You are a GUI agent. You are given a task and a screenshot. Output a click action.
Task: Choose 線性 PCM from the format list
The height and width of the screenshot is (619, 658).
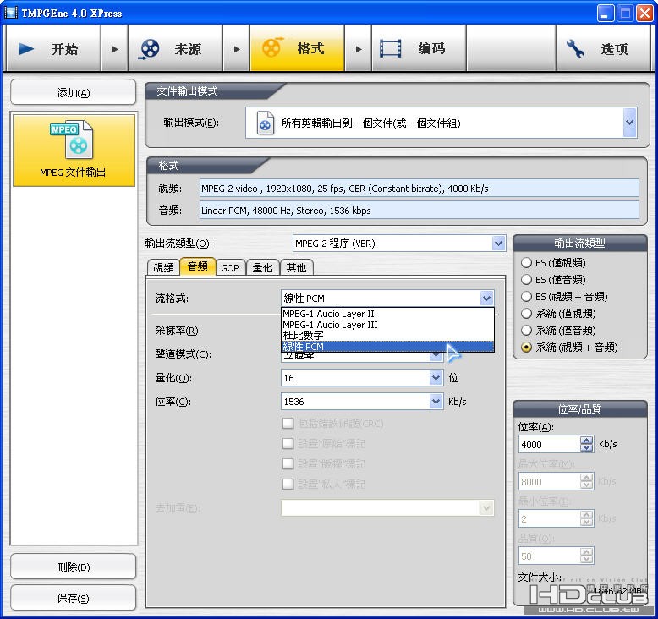coord(387,346)
